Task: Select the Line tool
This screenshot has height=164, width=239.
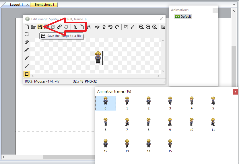Action: click(x=27, y=66)
